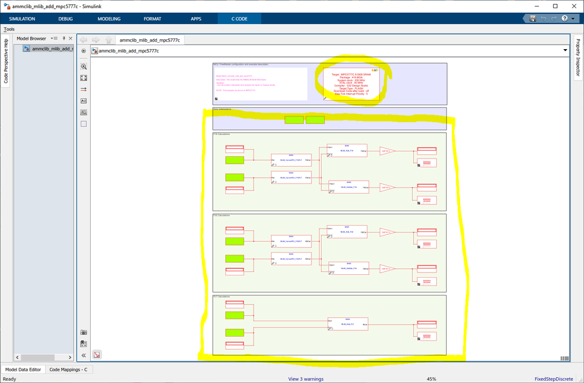Click the Back navigation arrow

[84, 40]
